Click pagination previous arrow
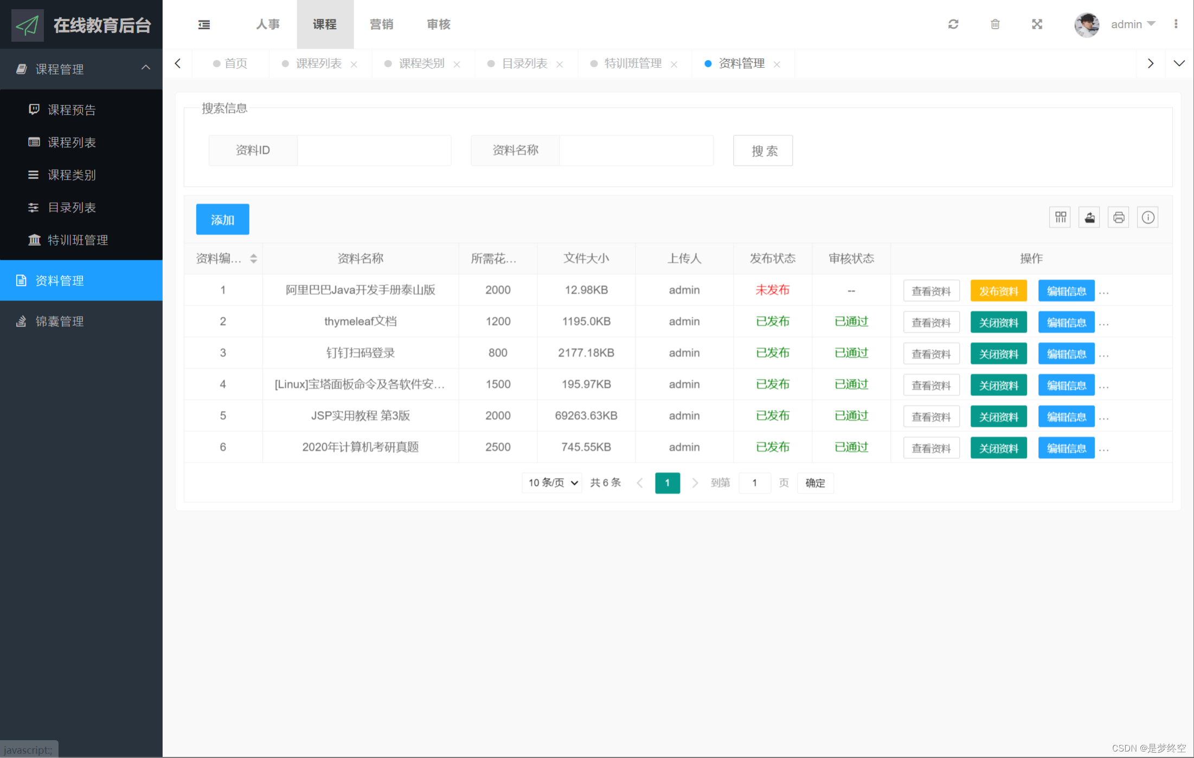 640,483
